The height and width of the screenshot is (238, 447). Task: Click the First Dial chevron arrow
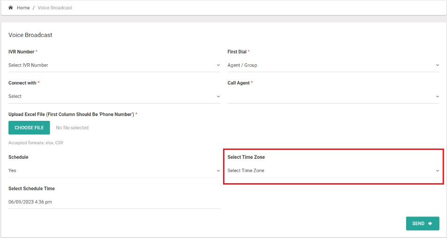click(x=437, y=65)
